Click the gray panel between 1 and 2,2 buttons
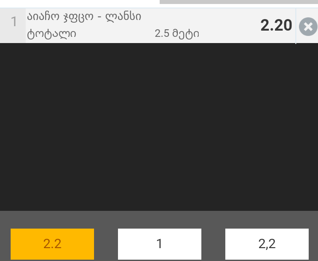 point(213,244)
